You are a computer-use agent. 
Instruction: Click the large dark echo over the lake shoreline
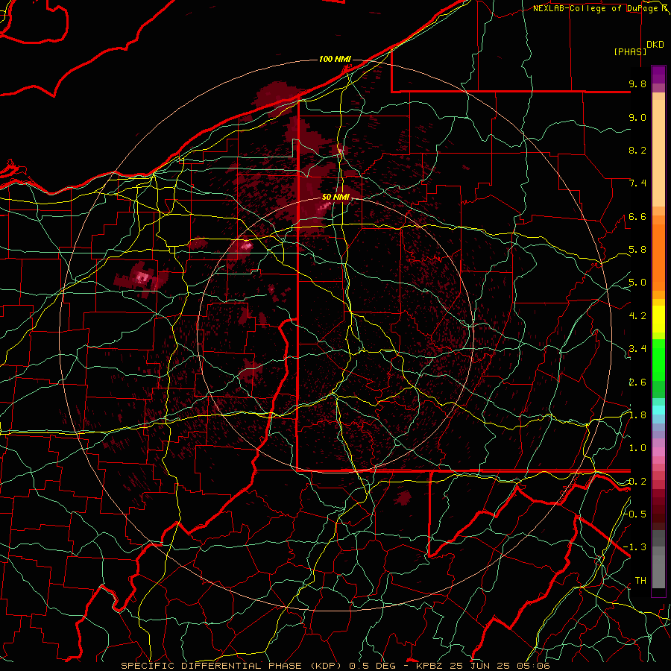point(278,98)
